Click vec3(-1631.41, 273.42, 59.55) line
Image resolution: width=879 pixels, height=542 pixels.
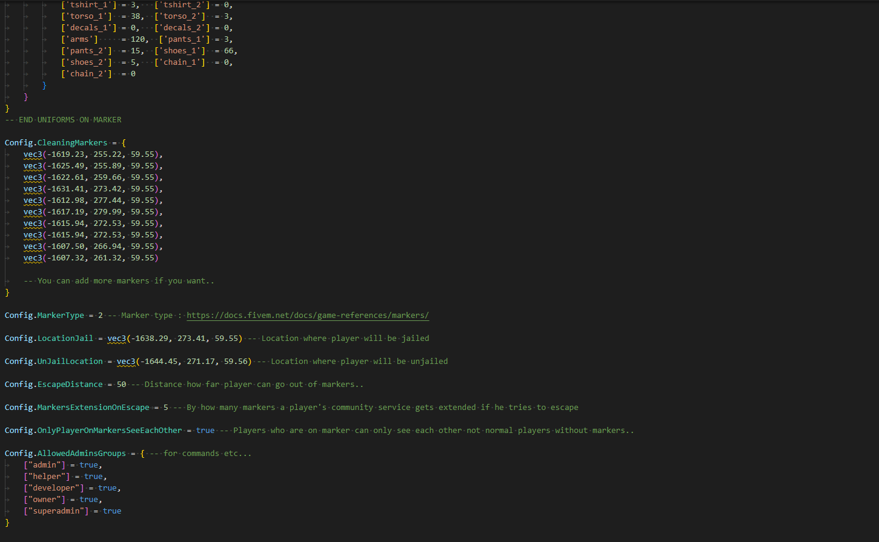tap(93, 189)
